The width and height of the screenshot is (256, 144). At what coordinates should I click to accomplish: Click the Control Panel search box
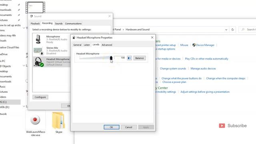tap(248, 30)
